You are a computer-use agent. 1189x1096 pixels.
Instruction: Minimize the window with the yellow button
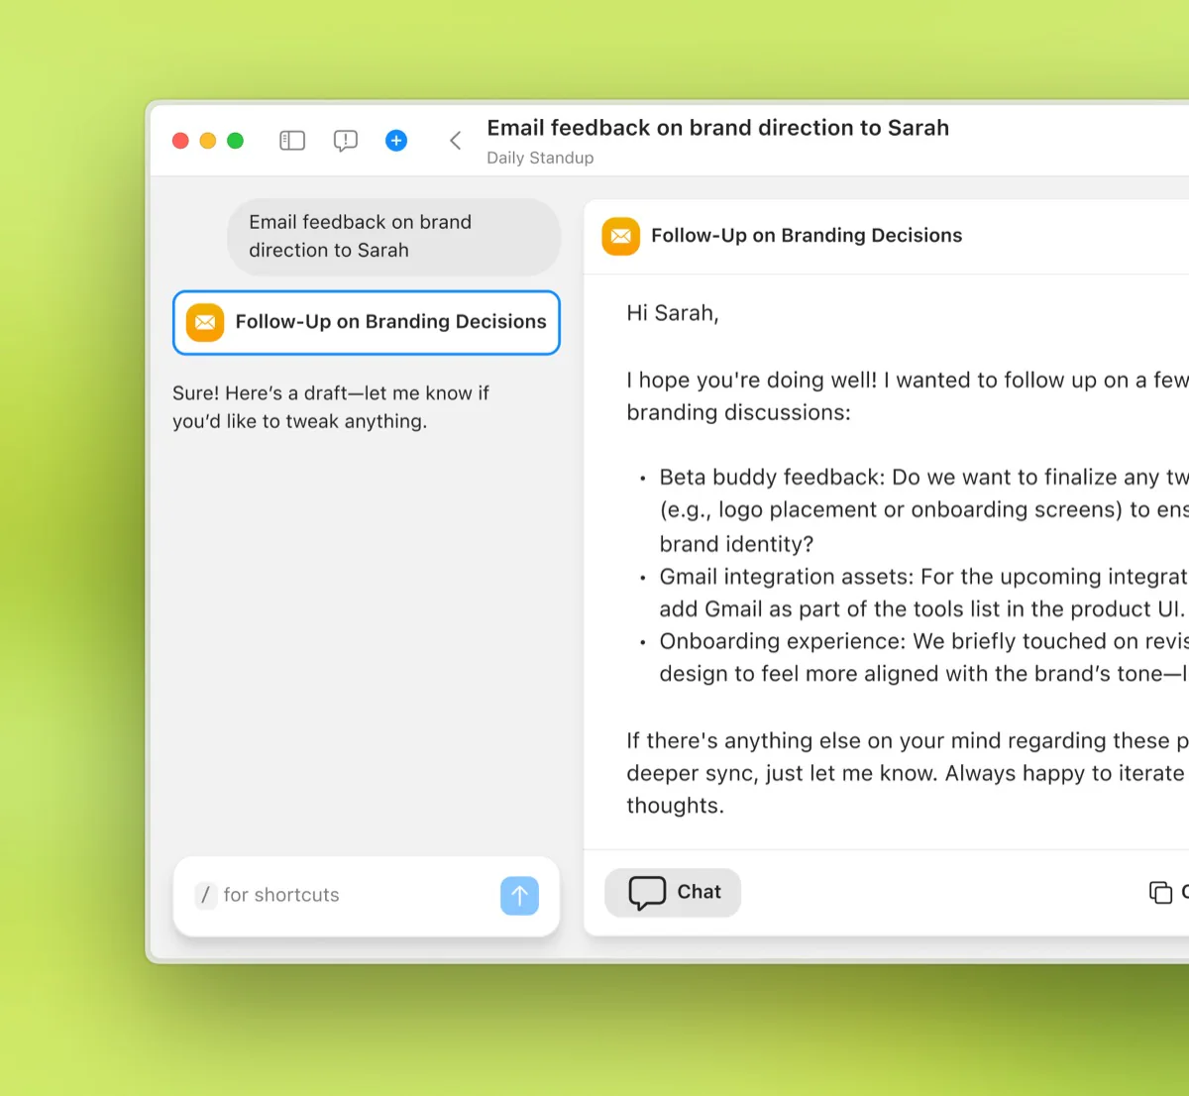[x=208, y=141]
